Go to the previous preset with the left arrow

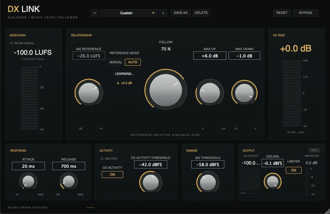pyautogui.click(x=95, y=13)
